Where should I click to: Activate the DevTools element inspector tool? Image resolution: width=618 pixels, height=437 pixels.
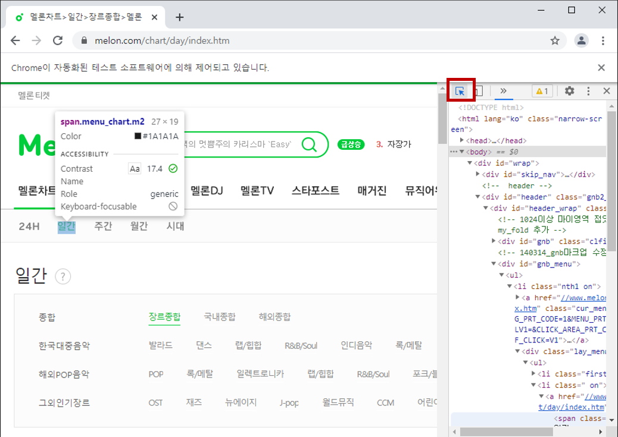[460, 92]
